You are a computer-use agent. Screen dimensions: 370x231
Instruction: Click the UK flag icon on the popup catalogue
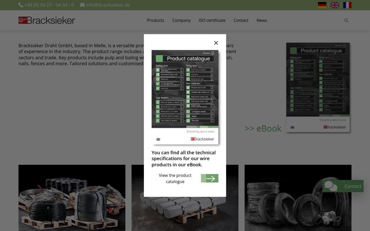coord(158,139)
